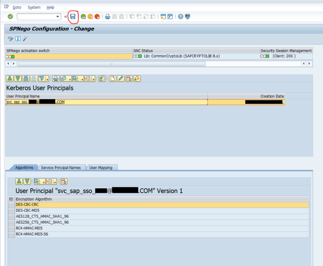Click the Generate Shortcut icon

click(170, 17)
